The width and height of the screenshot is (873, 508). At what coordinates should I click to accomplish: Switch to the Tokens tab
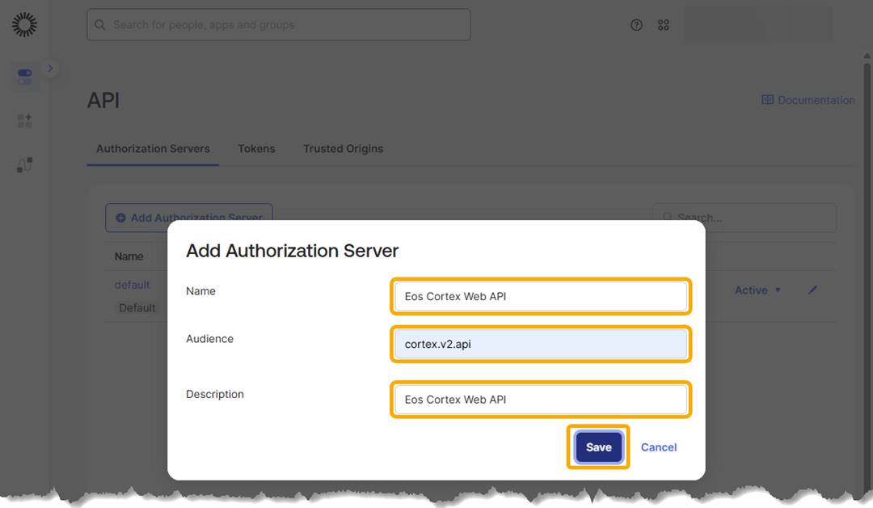[257, 149]
